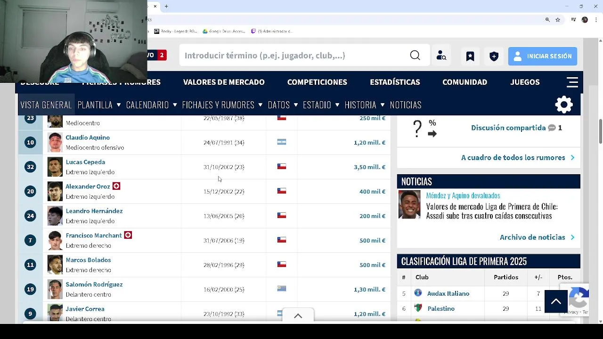Click the Chrome zoom magnifier icon
603x339 pixels.
(547, 20)
